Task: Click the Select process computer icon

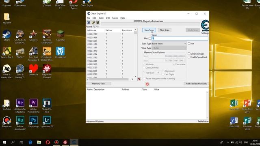Action: pos(89,23)
